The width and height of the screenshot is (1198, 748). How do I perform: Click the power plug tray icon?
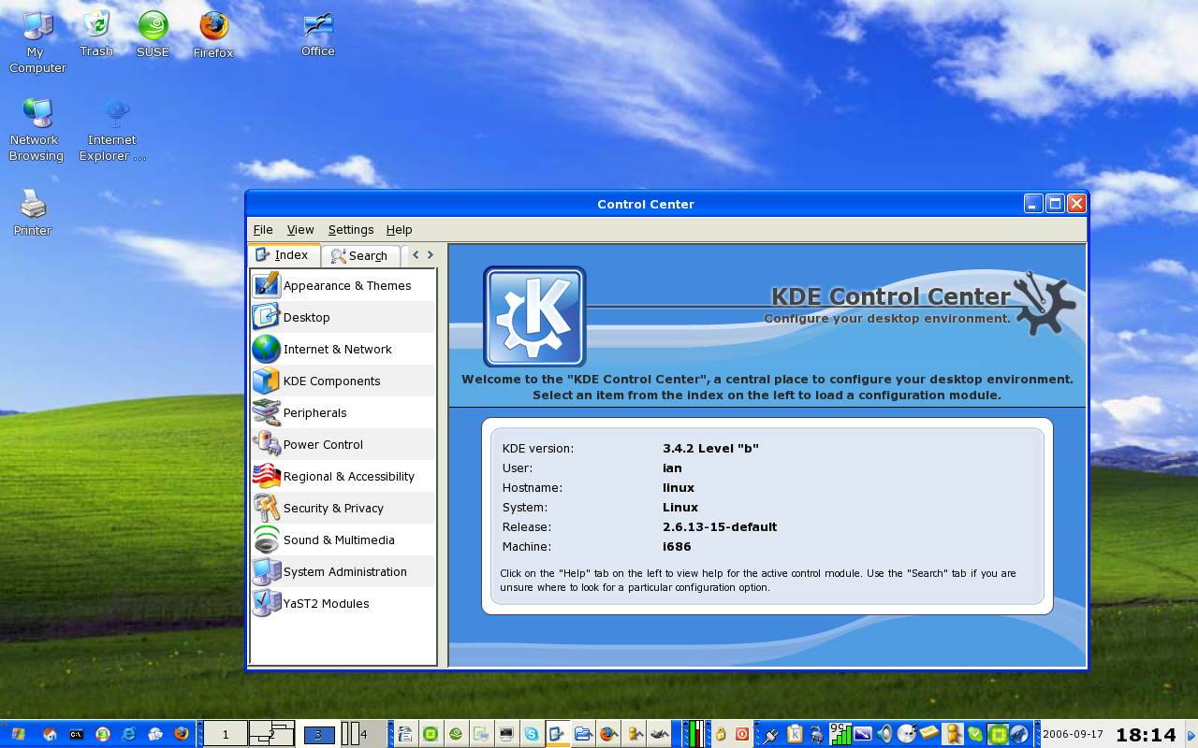771,735
